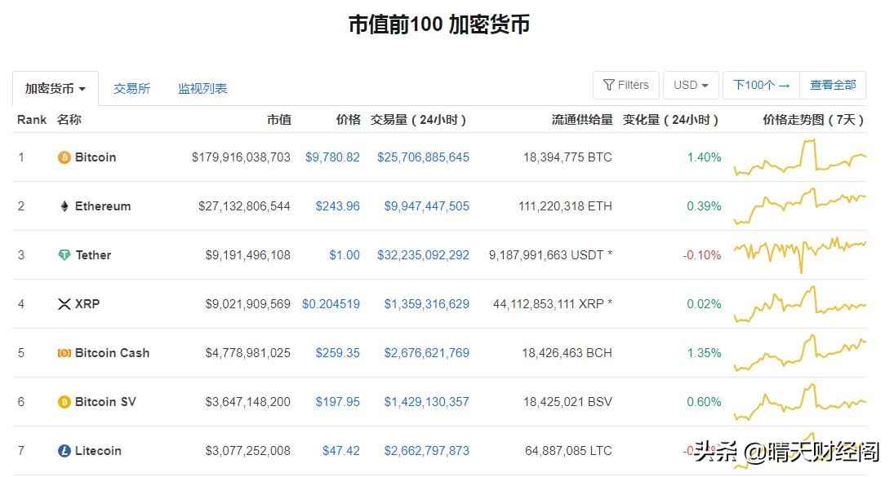Click Bitcoin 24h change 1.40%
This screenshot has height=477, width=894.
704,157
